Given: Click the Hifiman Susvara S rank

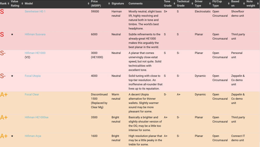Looking at the screenshot, I should (2, 34).
